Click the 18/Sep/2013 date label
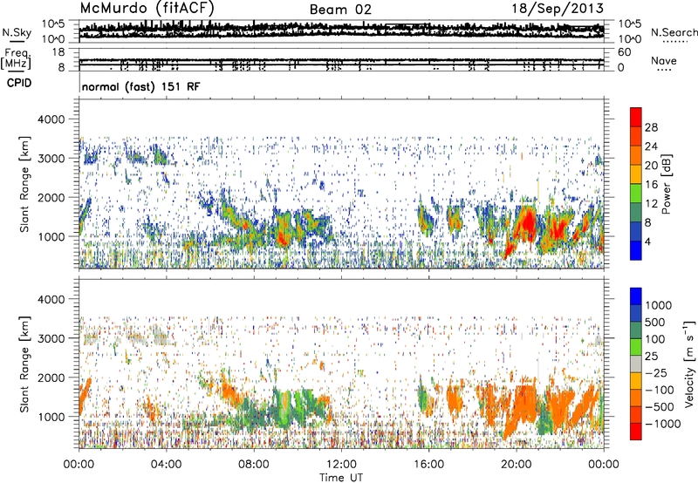The image size is (698, 483). [558, 8]
